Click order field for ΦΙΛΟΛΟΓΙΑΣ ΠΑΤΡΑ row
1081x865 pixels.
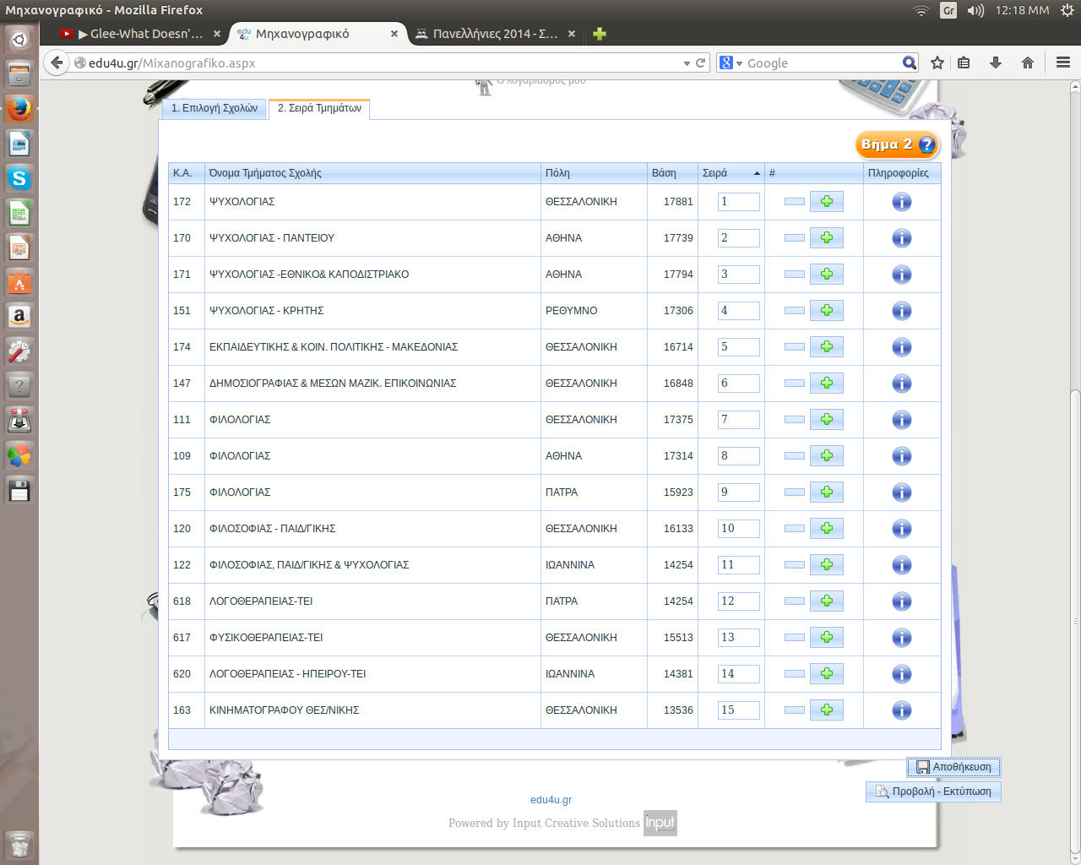point(738,492)
